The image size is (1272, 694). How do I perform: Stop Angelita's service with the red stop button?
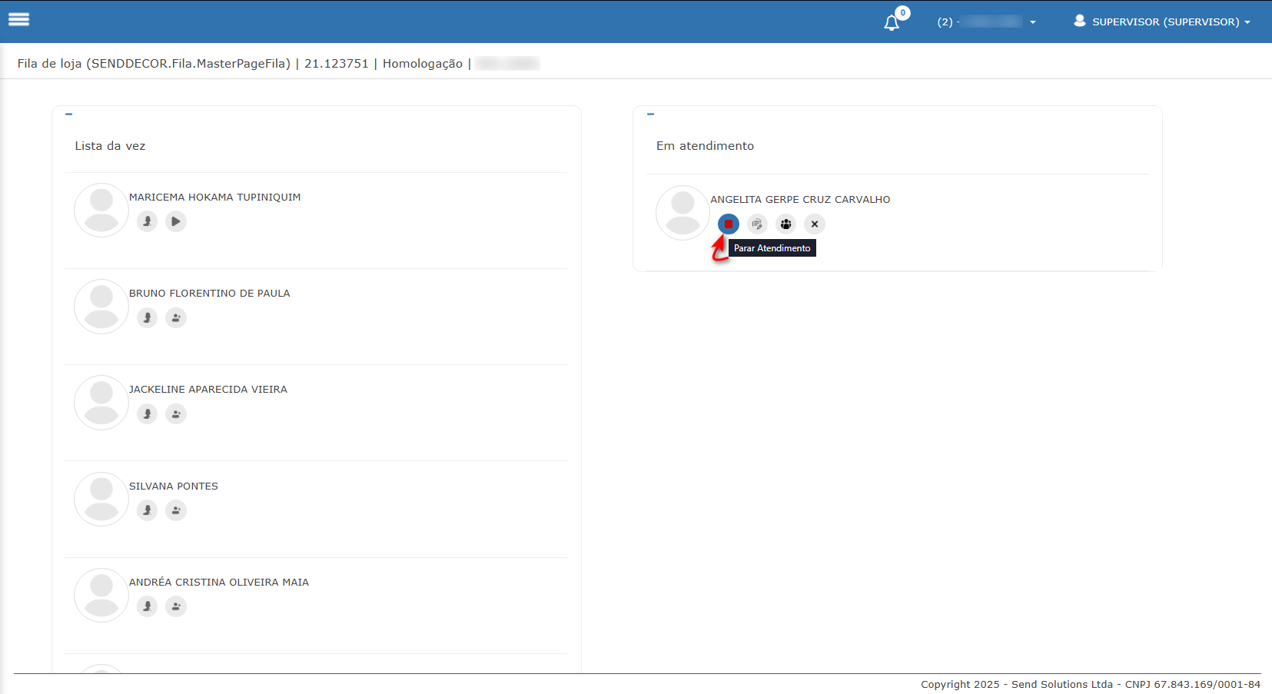click(x=728, y=224)
